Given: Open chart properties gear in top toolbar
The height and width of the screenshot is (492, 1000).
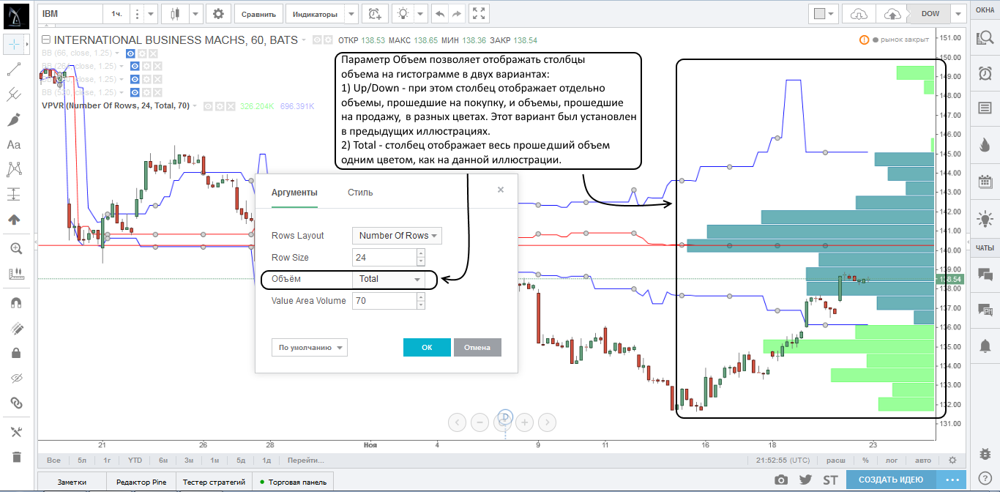Looking at the screenshot, I should (218, 13).
